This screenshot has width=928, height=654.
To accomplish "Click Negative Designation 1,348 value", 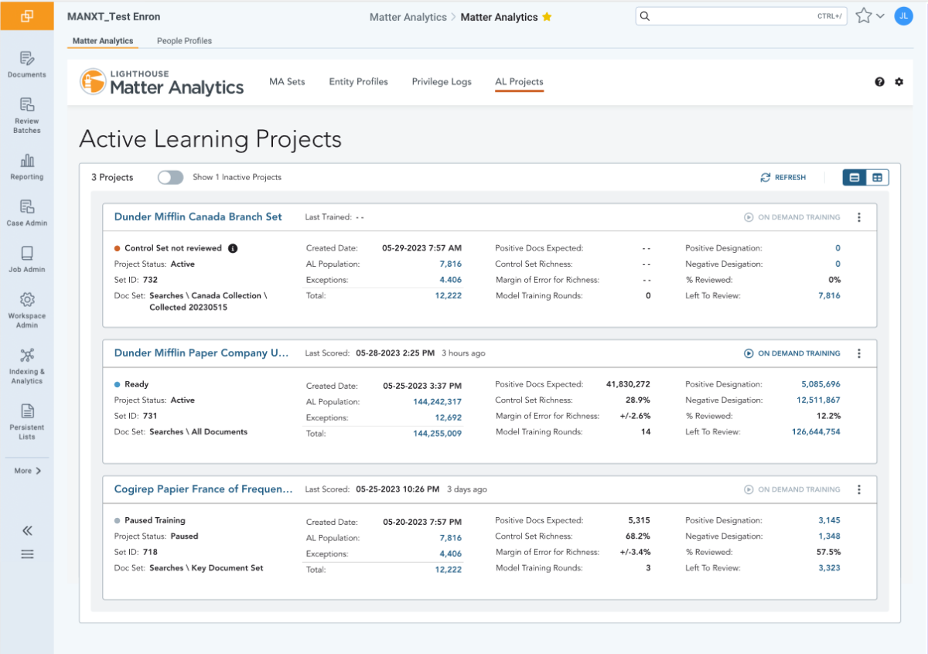I will tap(830, 536).
